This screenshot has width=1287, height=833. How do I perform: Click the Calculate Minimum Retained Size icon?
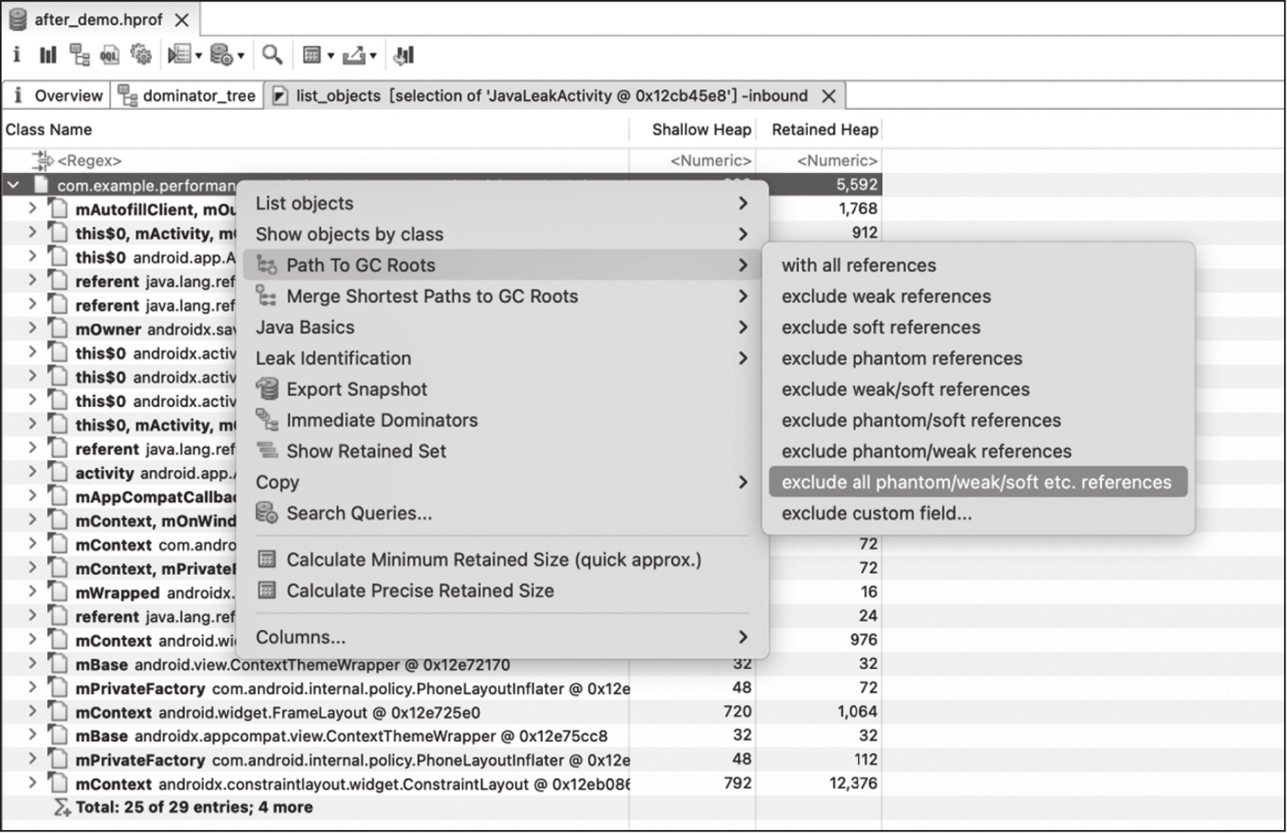click(x=267, y=560)
